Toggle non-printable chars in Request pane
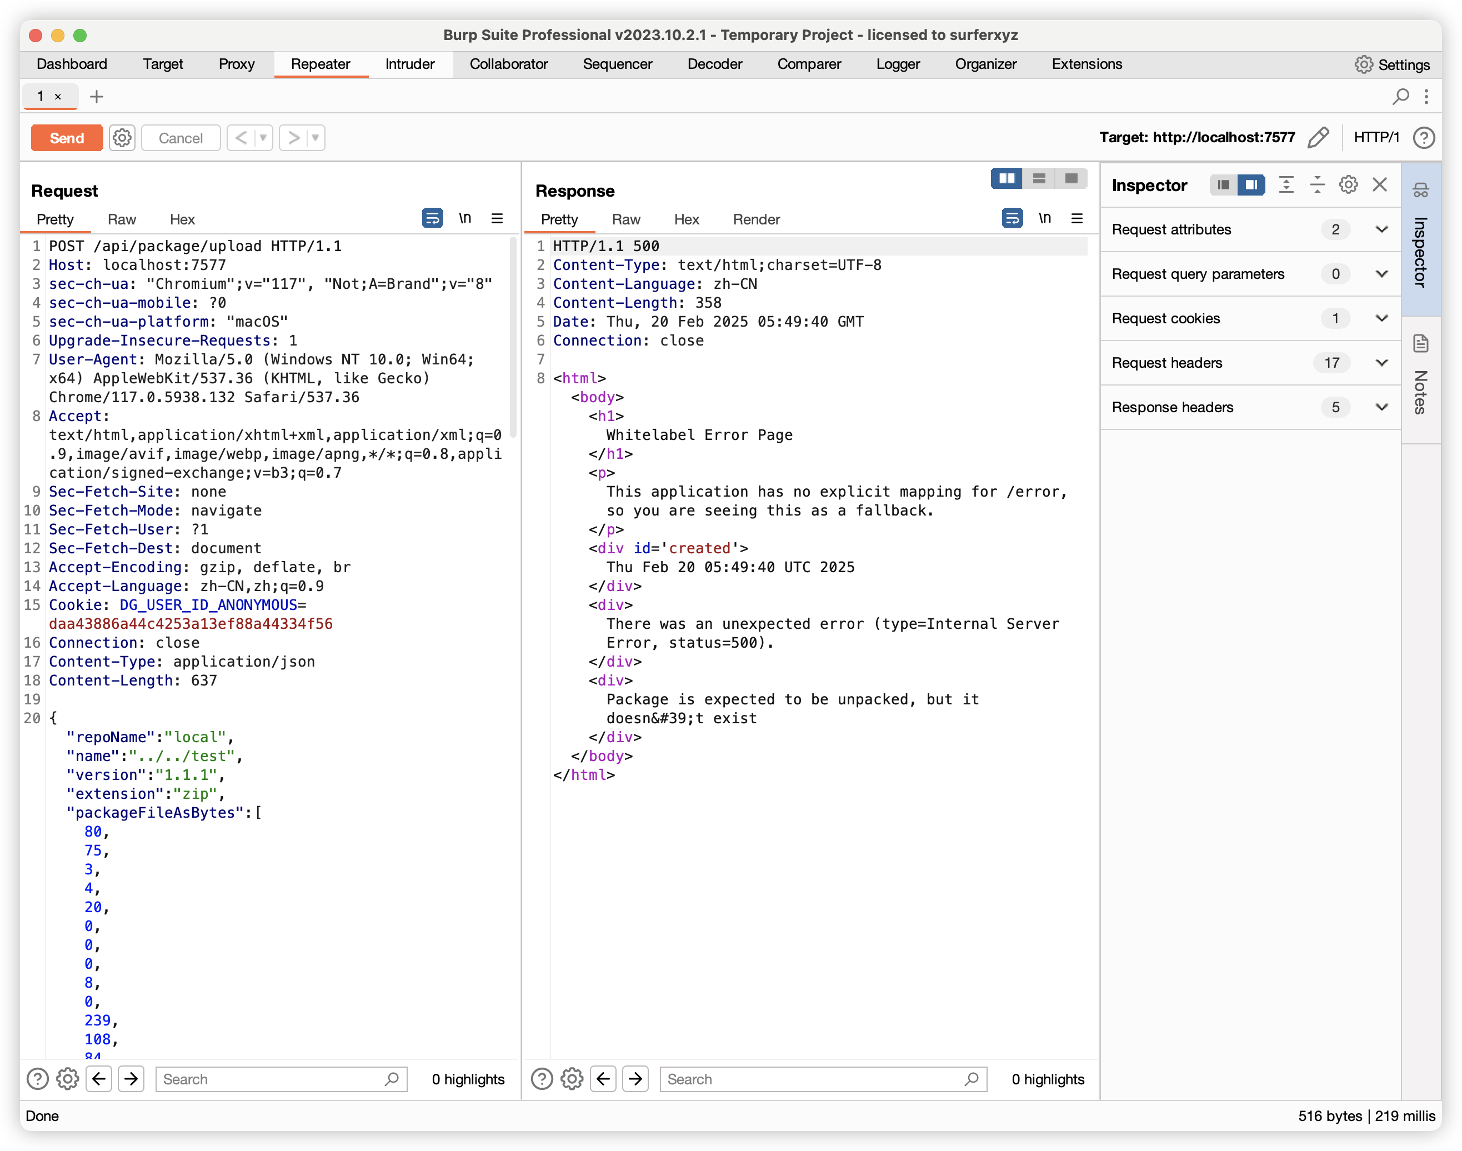This screenshot has width=1462, height=1151. pyautogui.click(x=465, y=218)
